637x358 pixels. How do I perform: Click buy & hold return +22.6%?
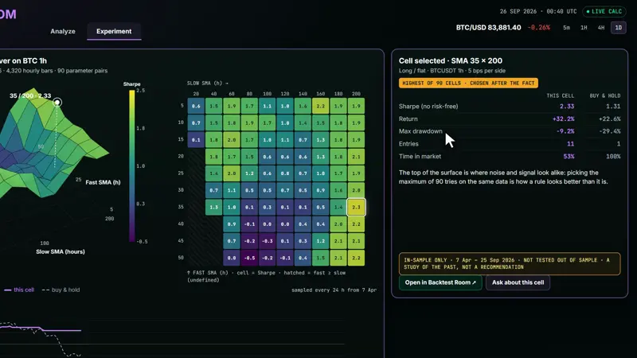(610, 119)
